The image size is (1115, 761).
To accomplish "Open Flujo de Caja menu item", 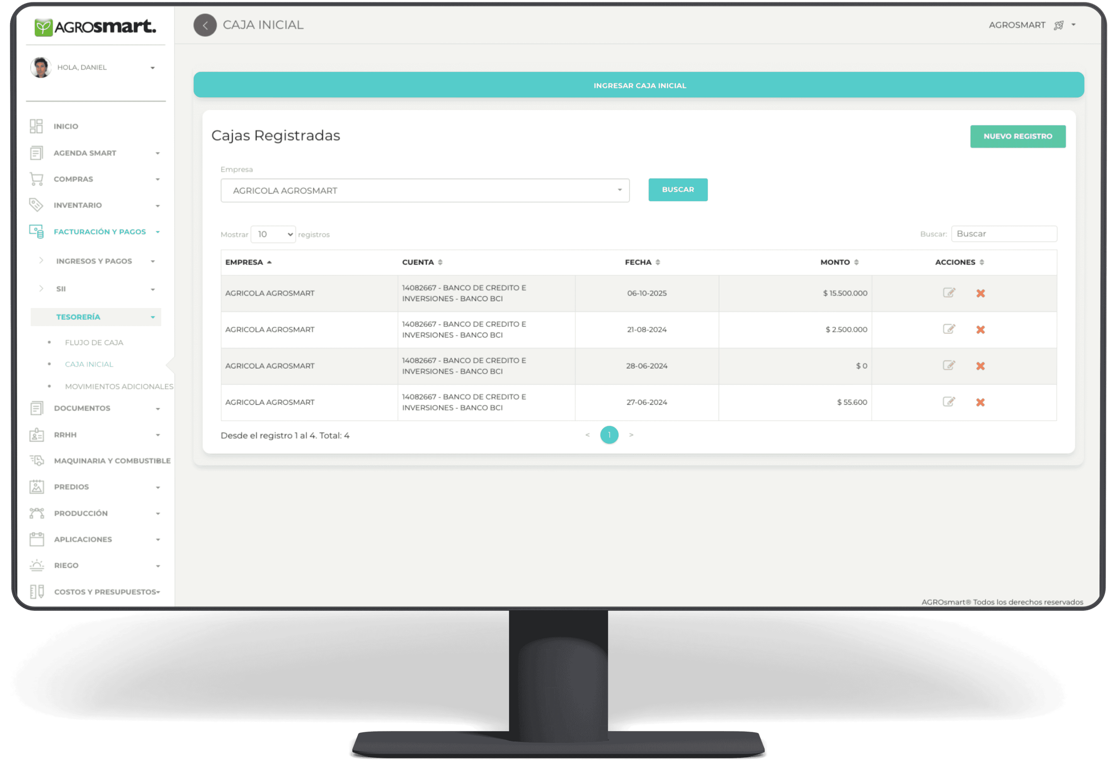I will [94, 343].
